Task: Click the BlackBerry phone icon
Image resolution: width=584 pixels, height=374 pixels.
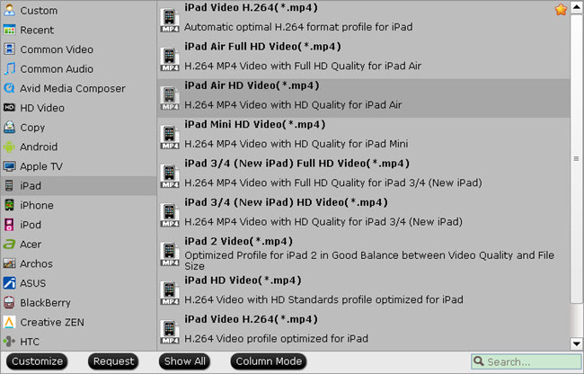Action: 9,302
